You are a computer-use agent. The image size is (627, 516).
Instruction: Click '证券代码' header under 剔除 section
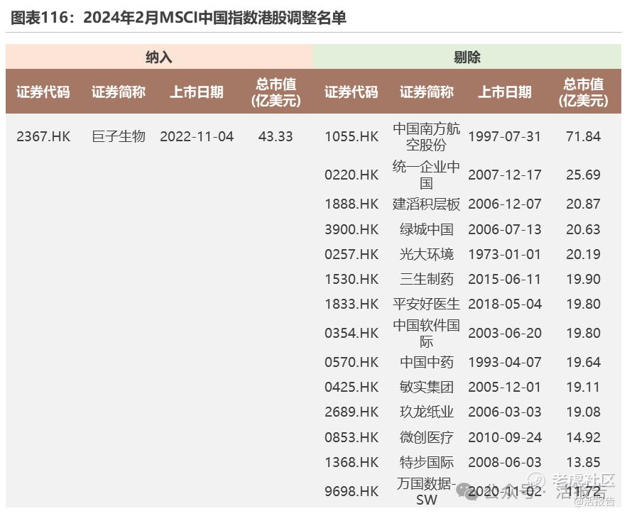click(x=351, y=92)
